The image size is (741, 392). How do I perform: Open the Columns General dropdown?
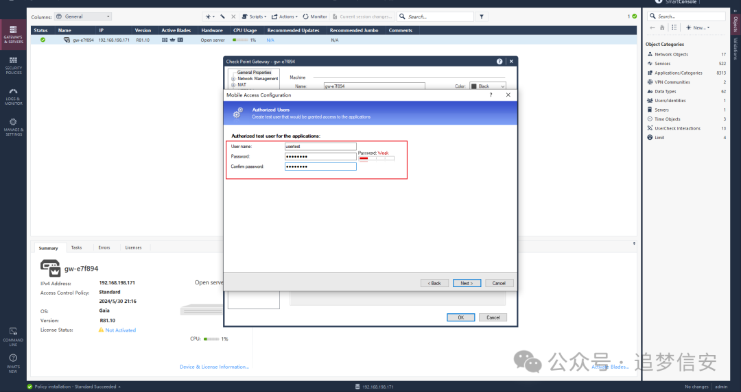(83, 16)
